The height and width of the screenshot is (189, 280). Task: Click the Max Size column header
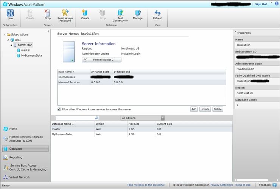[x=142, y=124]
